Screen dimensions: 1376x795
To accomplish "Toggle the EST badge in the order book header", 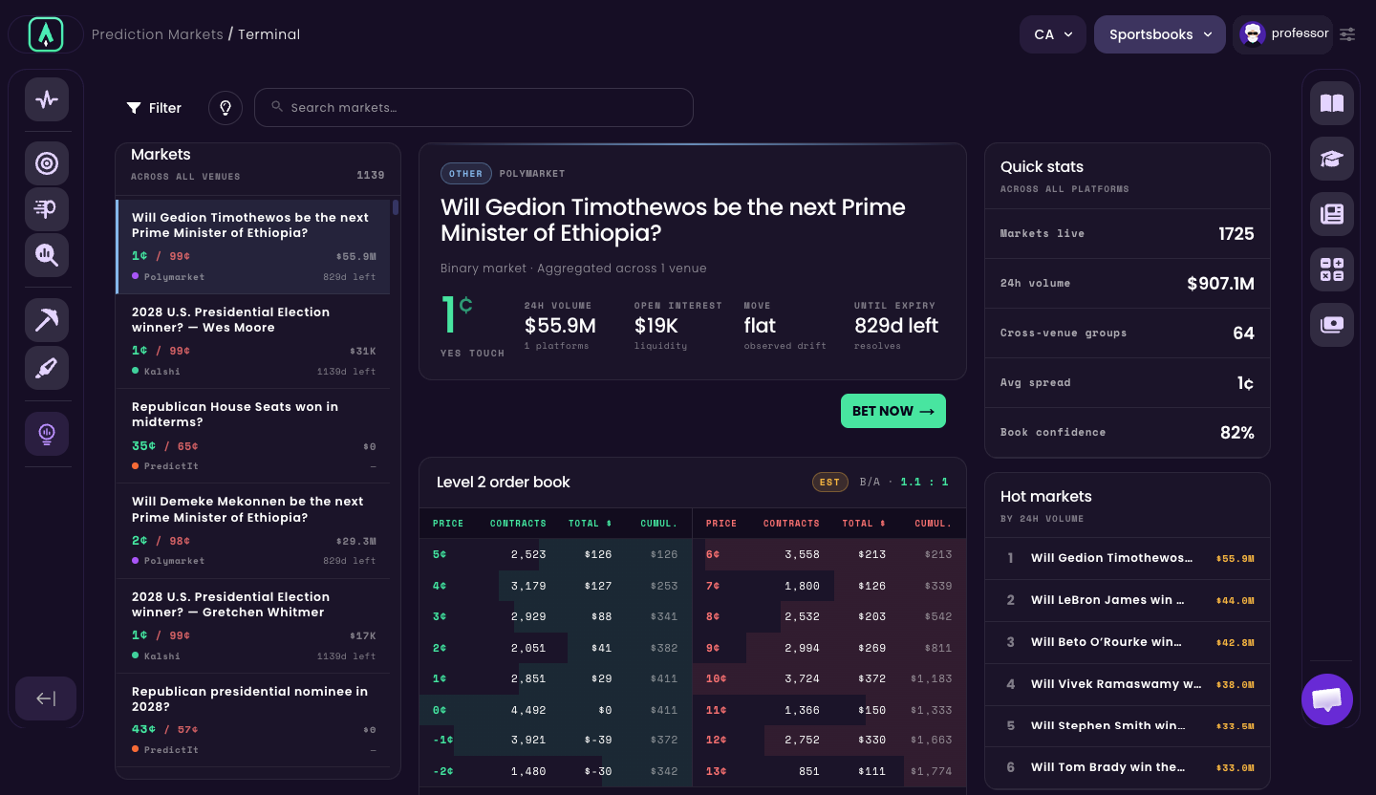I will pyautogui.click(x=829, y=483).
